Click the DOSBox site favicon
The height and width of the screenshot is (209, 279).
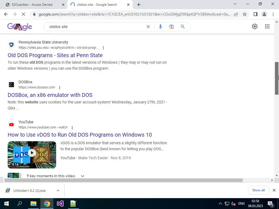pyautogui.click(x=11, y=84)
